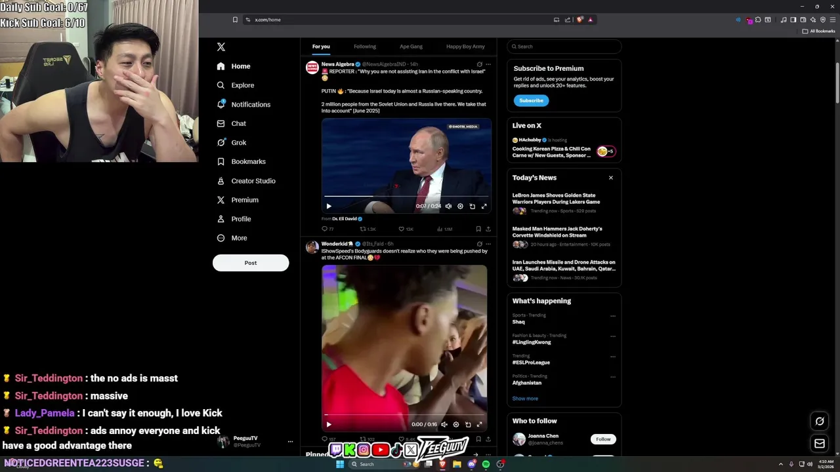Open the browser extensions puzzle icon
The height and width of the screenshot is (472, 840).
point(758,20)
